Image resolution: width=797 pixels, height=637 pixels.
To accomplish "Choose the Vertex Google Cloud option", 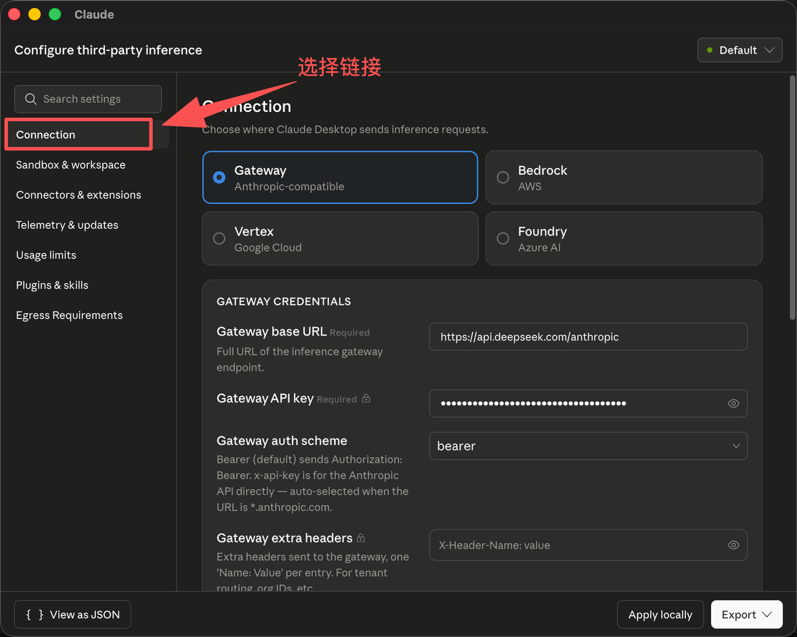I will 340,238.
